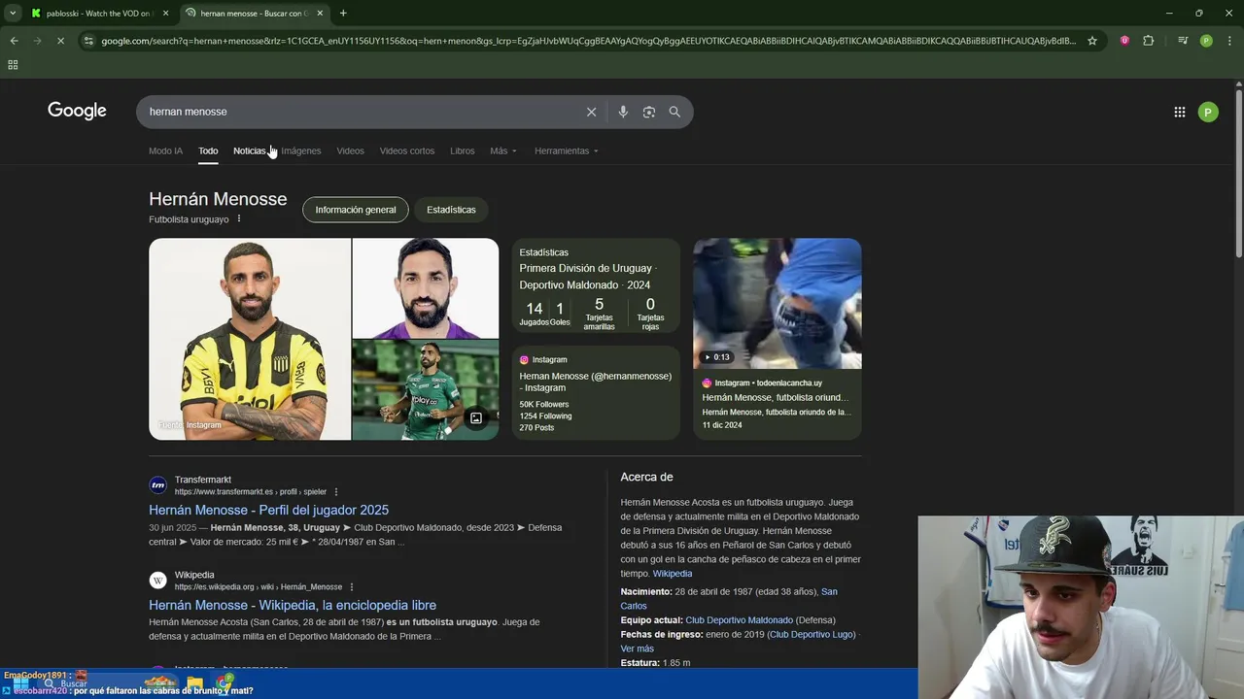Open the apps grid in bookmarks bar
The image size is (1244, 699).
click(x=13, y=64)
